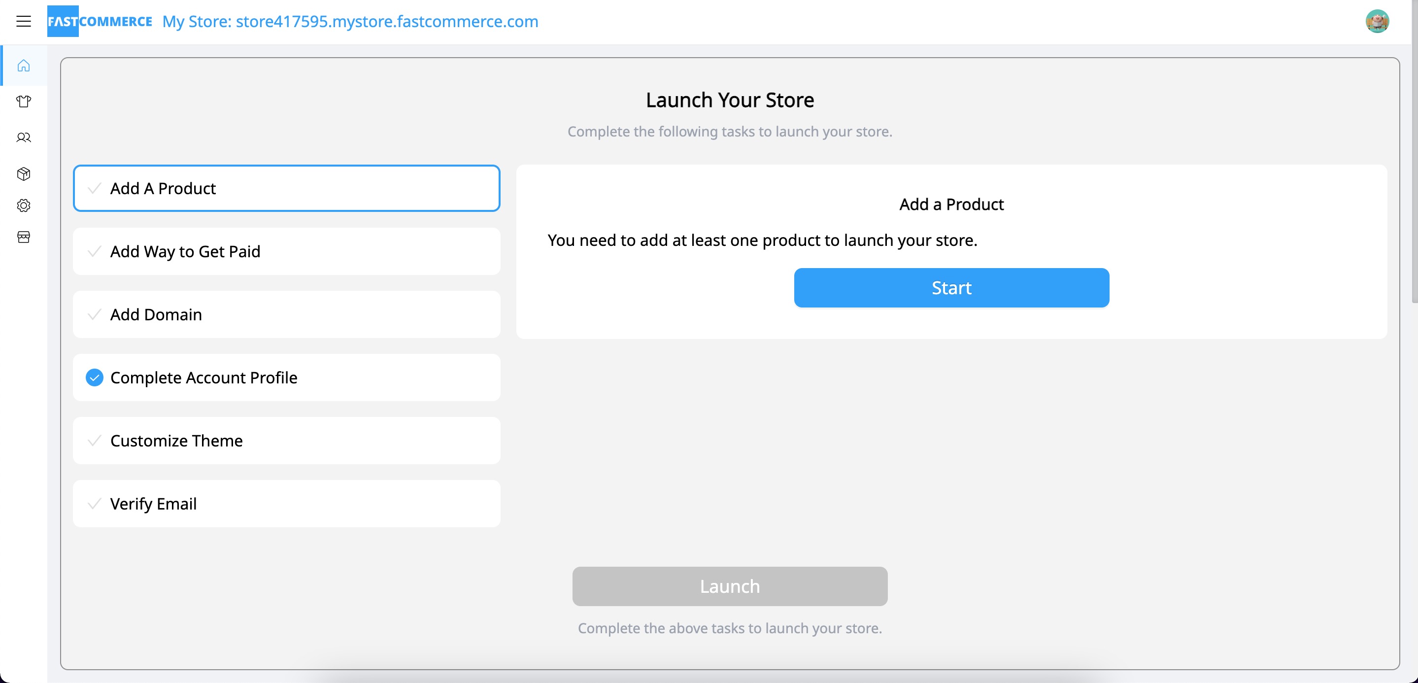Expand the Add Domain task item
The image size is (1418, 683).
coord(287,314)
